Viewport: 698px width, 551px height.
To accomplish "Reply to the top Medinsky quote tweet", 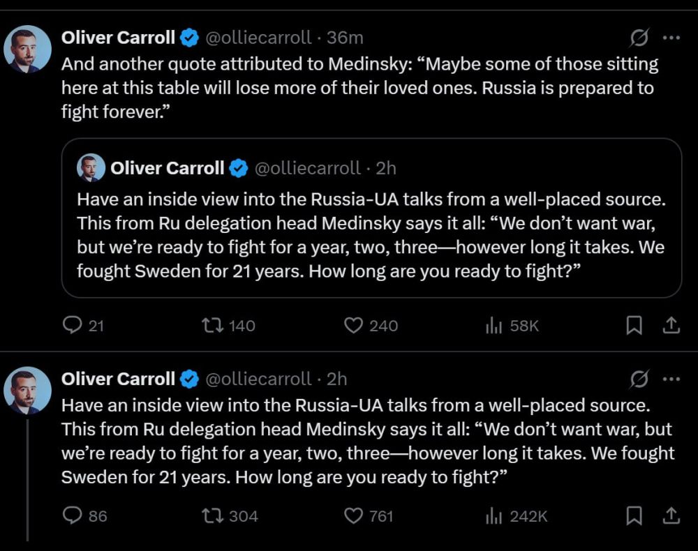I will (x=73, y=325).
